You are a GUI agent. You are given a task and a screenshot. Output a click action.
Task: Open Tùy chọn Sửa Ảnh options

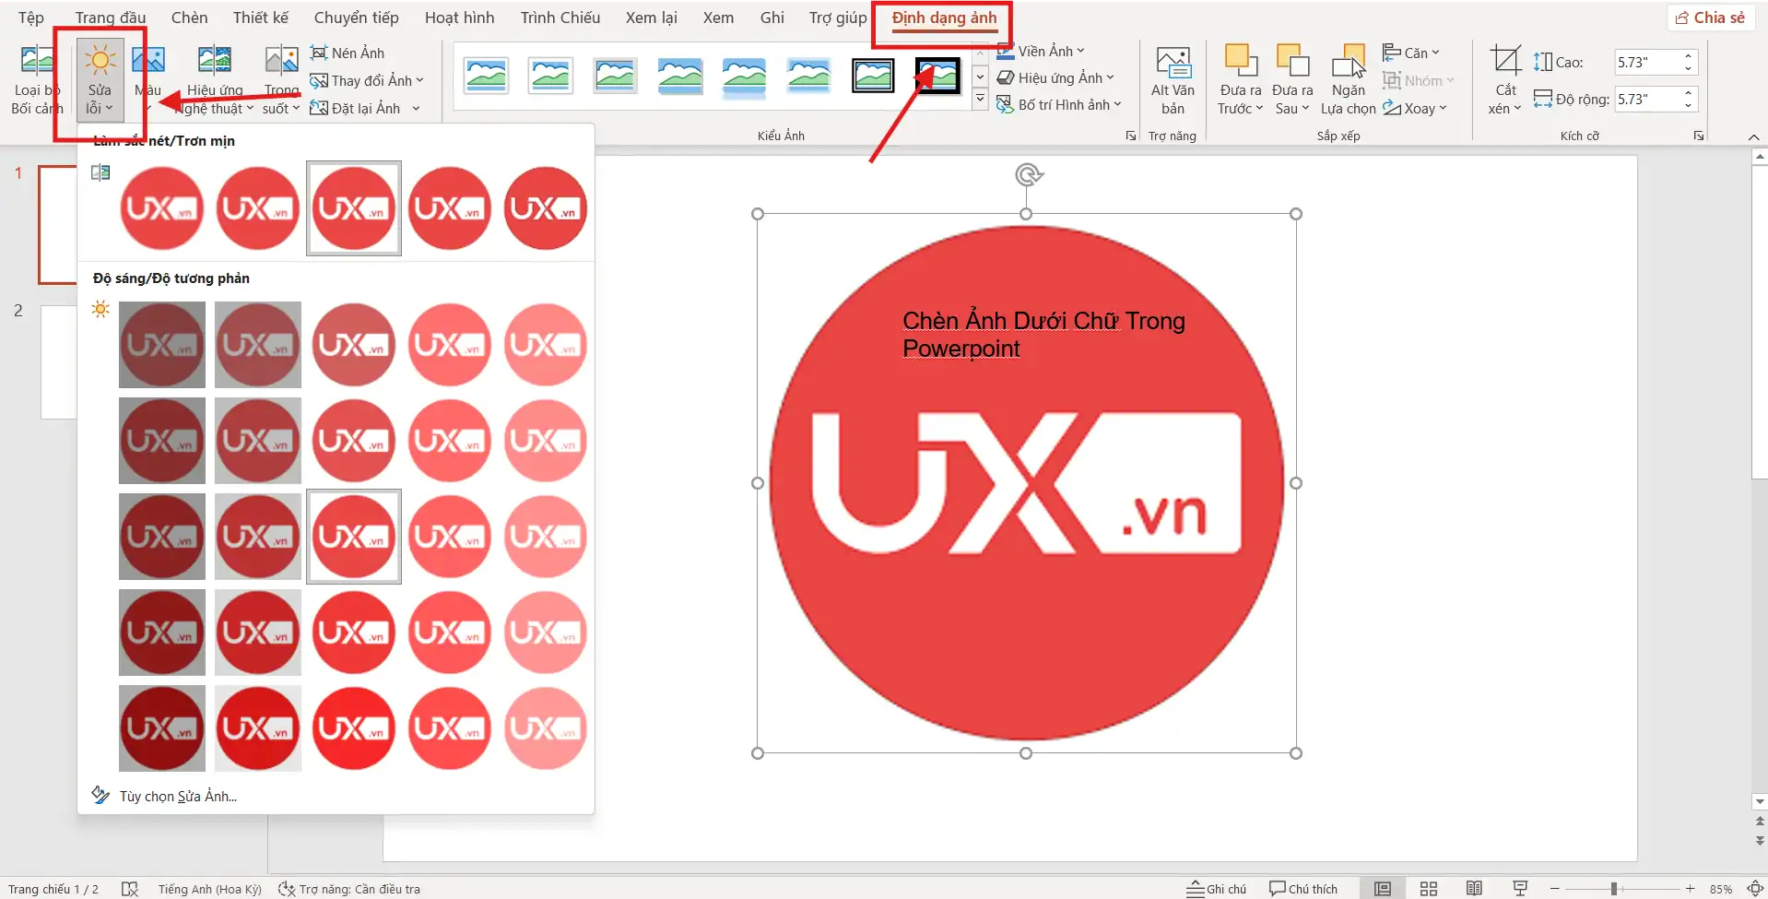(177, 797)
